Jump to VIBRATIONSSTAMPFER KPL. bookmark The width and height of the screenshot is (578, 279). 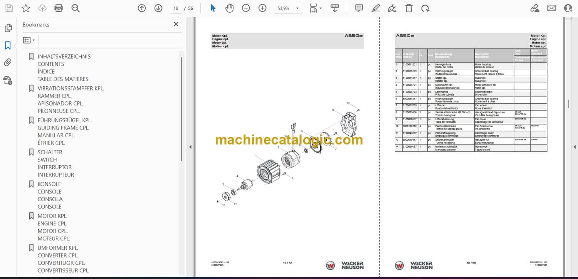pyautogui.click(x=71, y=88)
